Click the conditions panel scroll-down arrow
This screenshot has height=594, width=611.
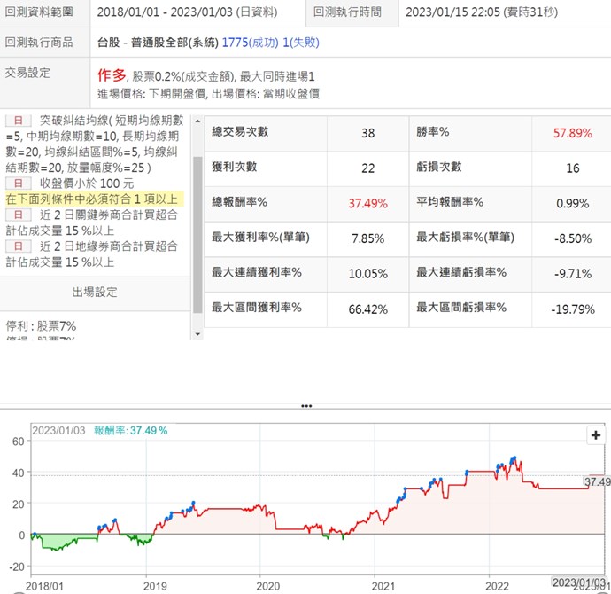[197, 333]
